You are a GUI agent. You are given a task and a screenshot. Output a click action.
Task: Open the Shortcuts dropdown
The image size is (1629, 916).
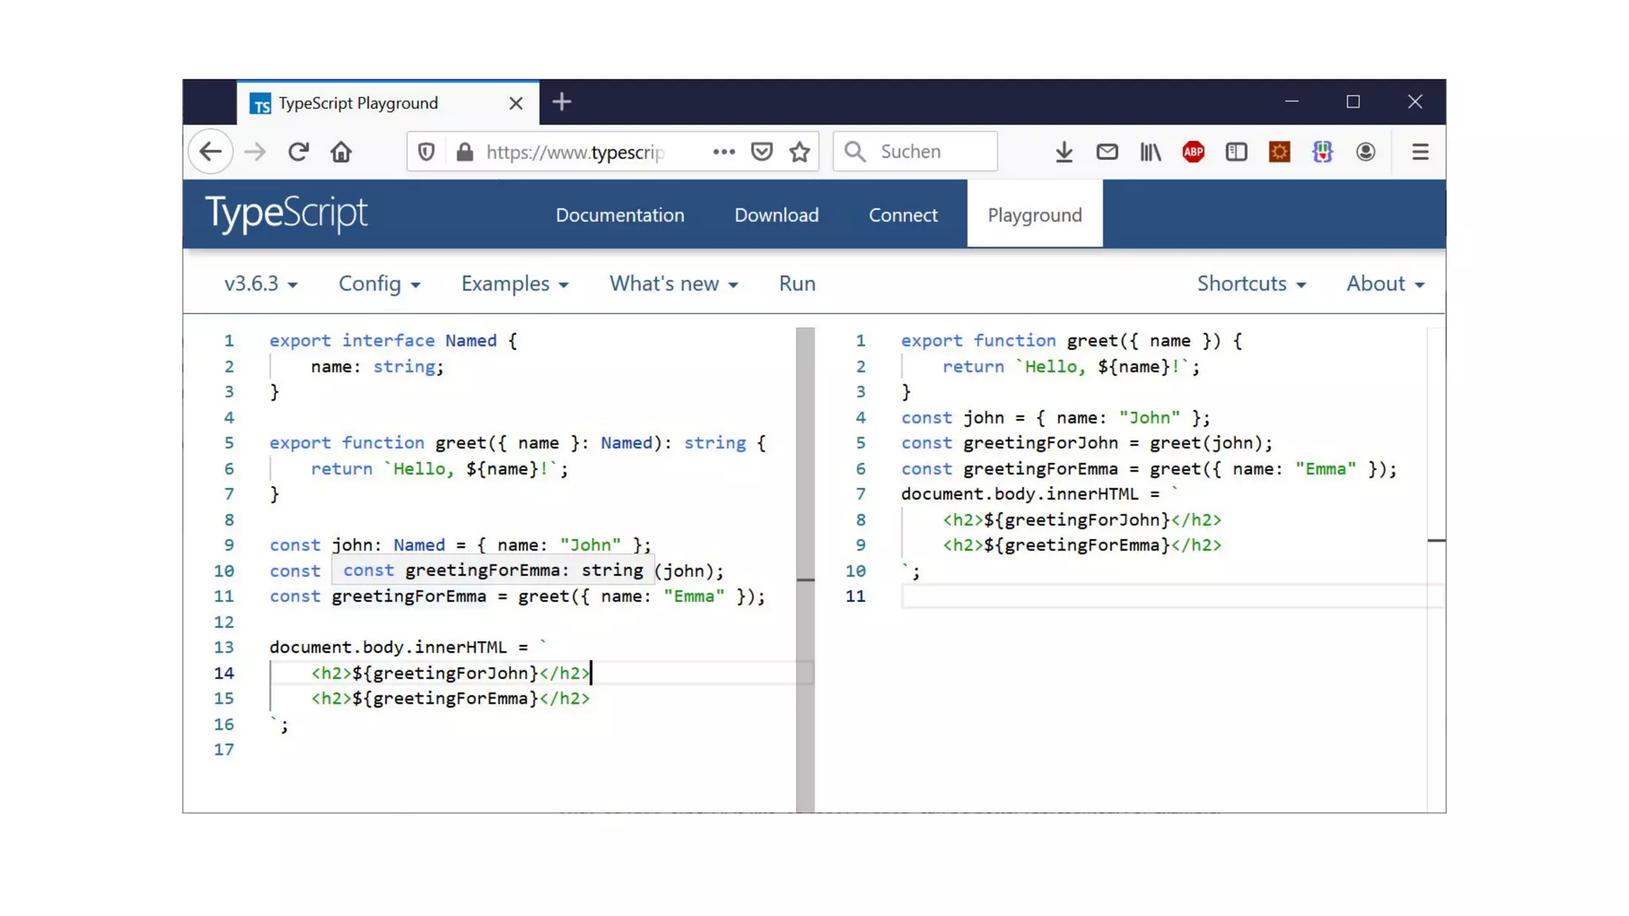[x=1251, y=284]
